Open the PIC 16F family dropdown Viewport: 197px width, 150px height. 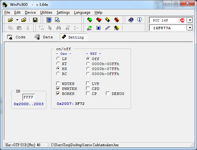coord(190,20)
